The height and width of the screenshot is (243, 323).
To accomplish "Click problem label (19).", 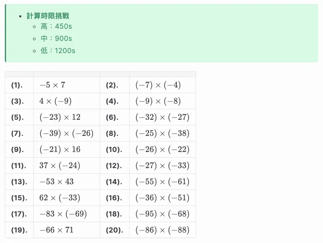I will 19,230.
